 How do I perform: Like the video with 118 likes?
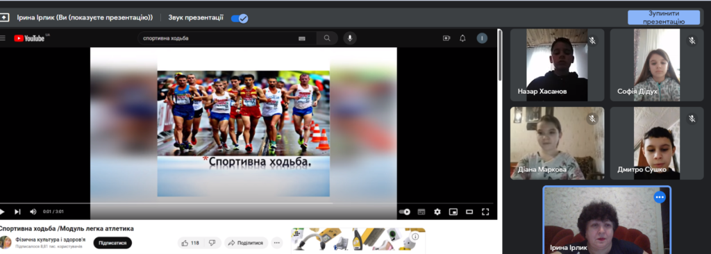pyautogui.click(x=190, y=243)
